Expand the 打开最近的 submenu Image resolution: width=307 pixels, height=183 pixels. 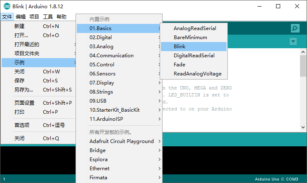click(x=38, y=45)
